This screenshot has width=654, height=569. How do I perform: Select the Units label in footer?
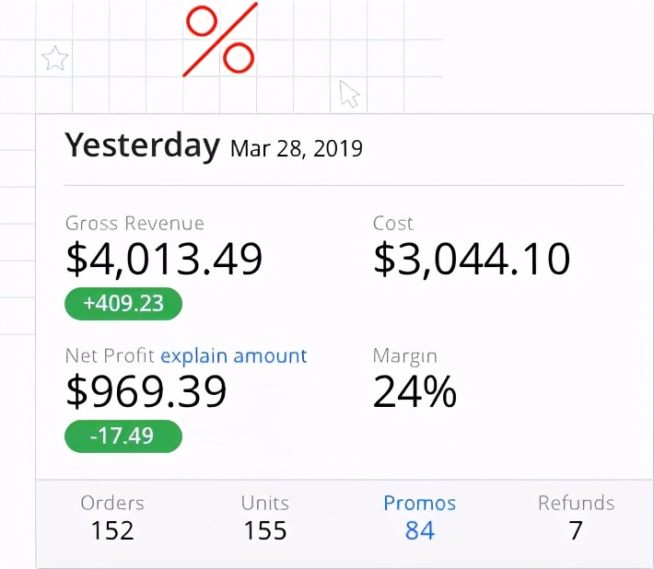pos(265,503)
